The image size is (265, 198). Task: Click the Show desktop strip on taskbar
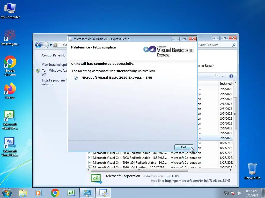[263, 193]
